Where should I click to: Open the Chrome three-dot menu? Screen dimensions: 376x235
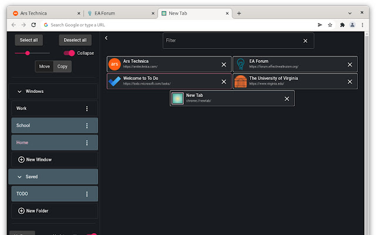362,25
